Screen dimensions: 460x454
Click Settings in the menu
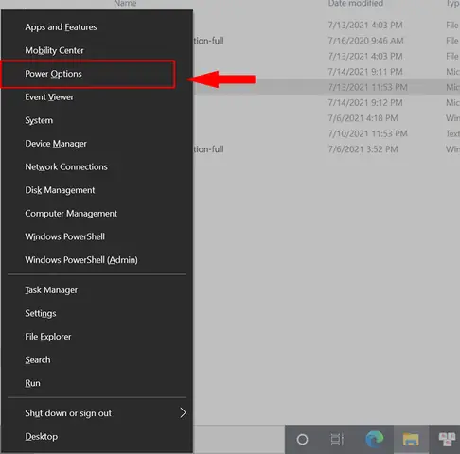pyautogui.click(x=41, y=313)
